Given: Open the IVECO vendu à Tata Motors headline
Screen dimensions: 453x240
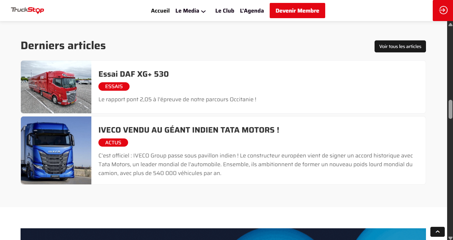Looking at the screenshot, I should 189,130.
